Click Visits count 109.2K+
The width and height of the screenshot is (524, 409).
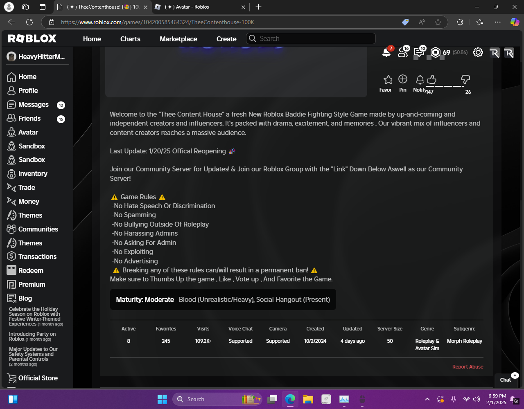(x=203, y=341)
